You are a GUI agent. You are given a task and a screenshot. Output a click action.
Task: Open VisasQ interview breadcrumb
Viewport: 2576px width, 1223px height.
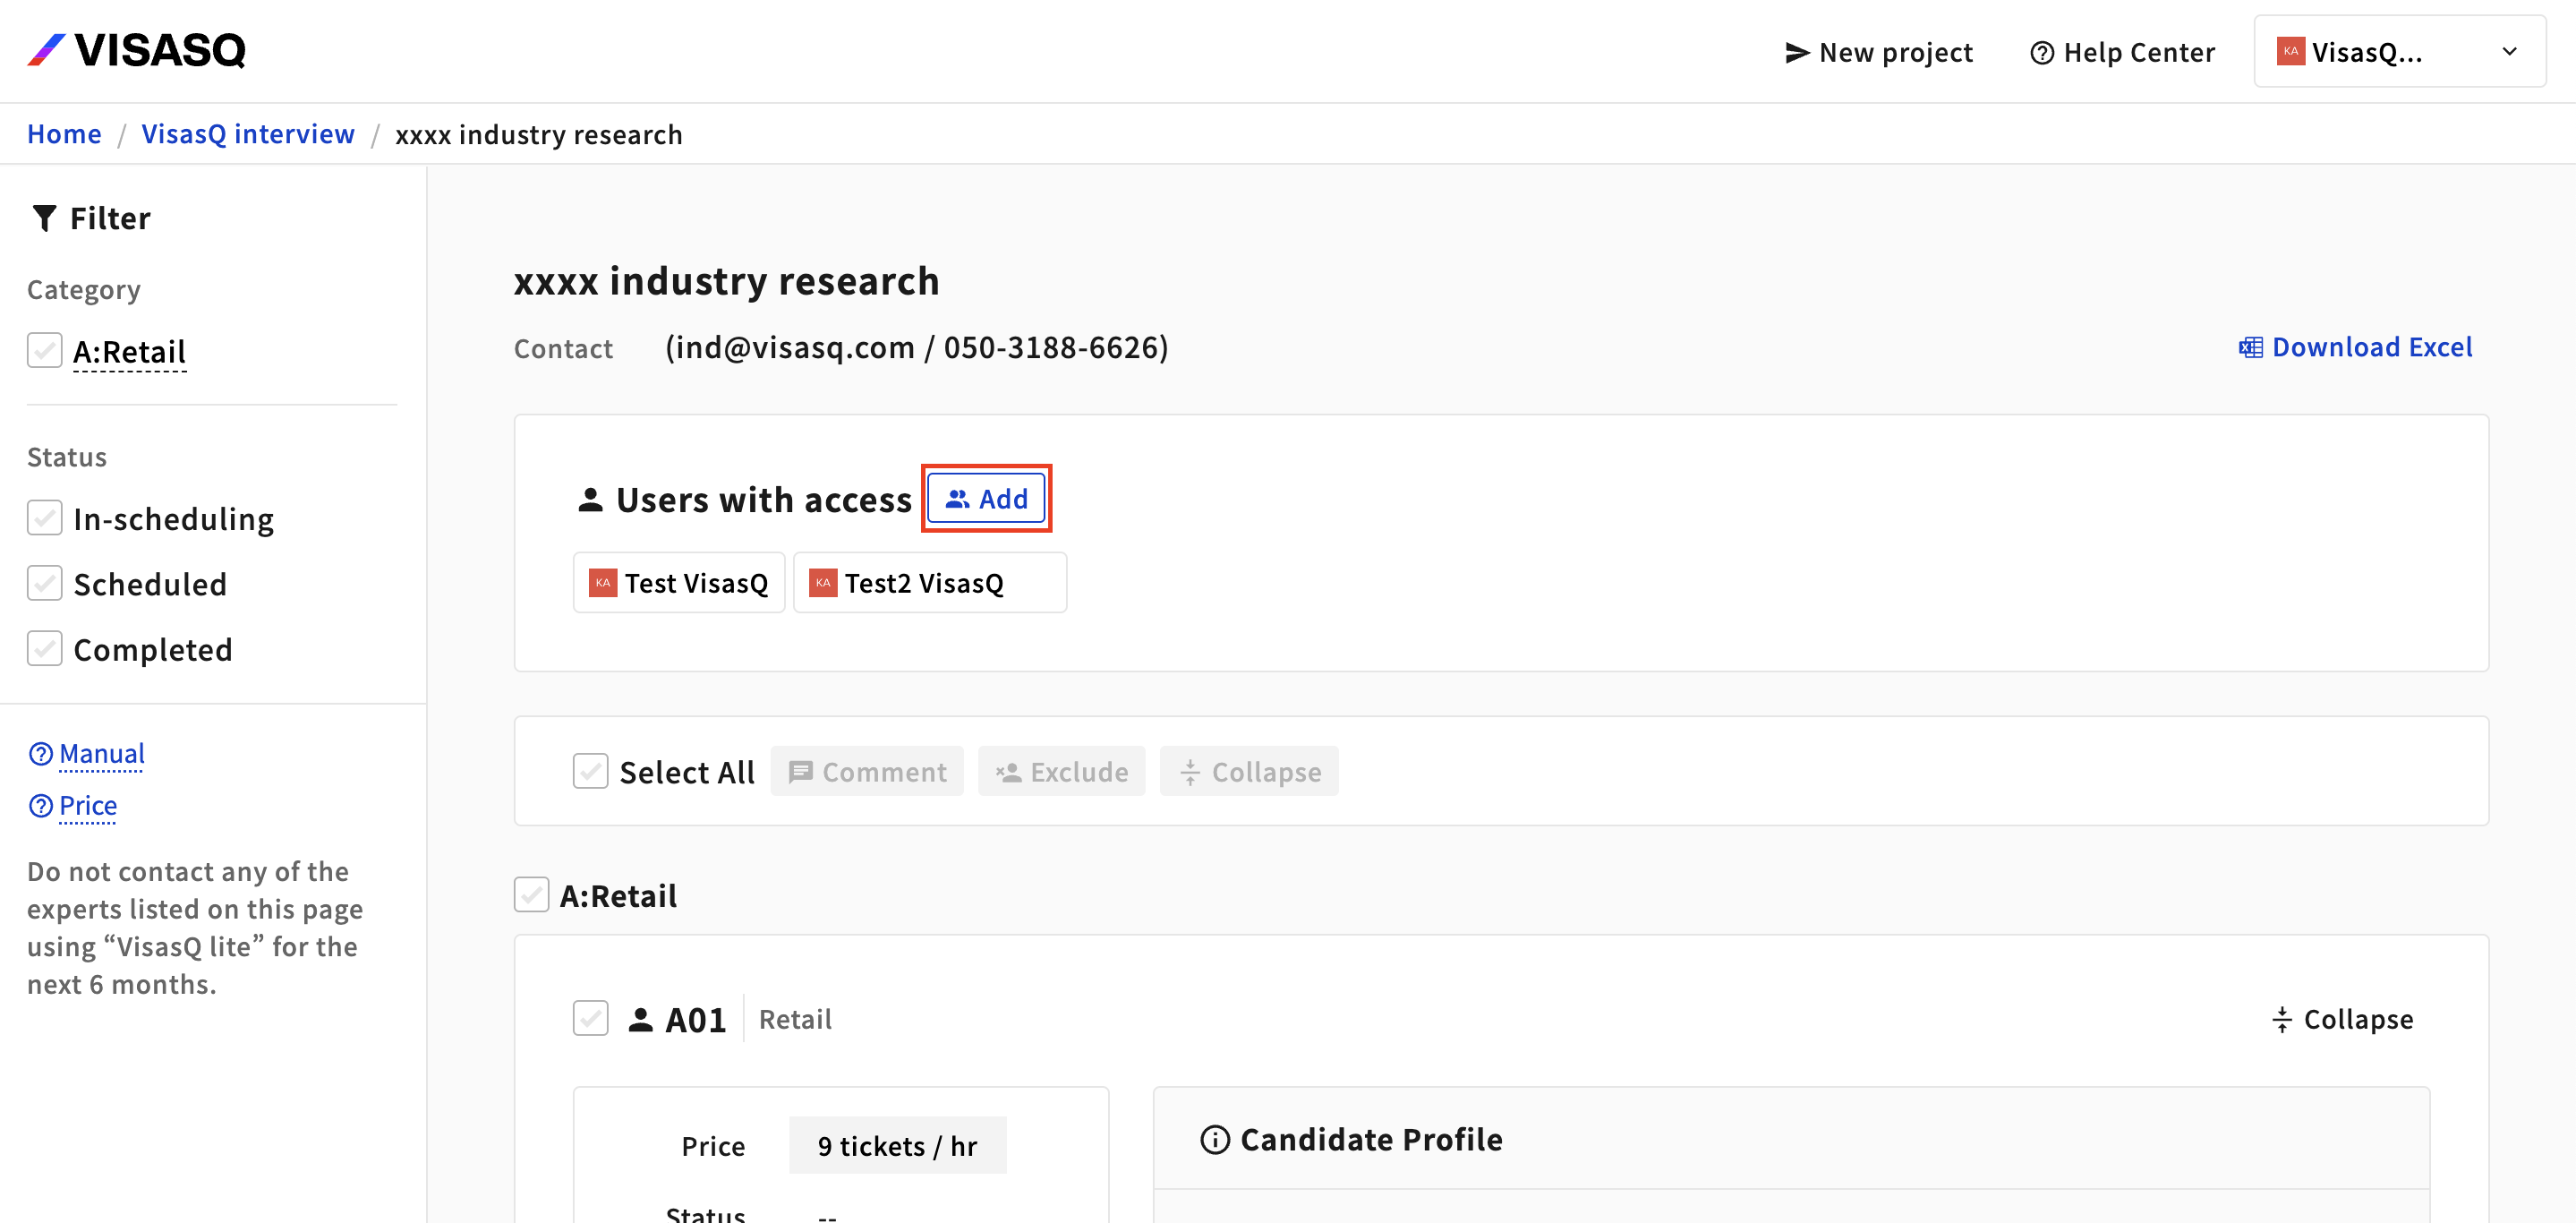tap(248, 134)
